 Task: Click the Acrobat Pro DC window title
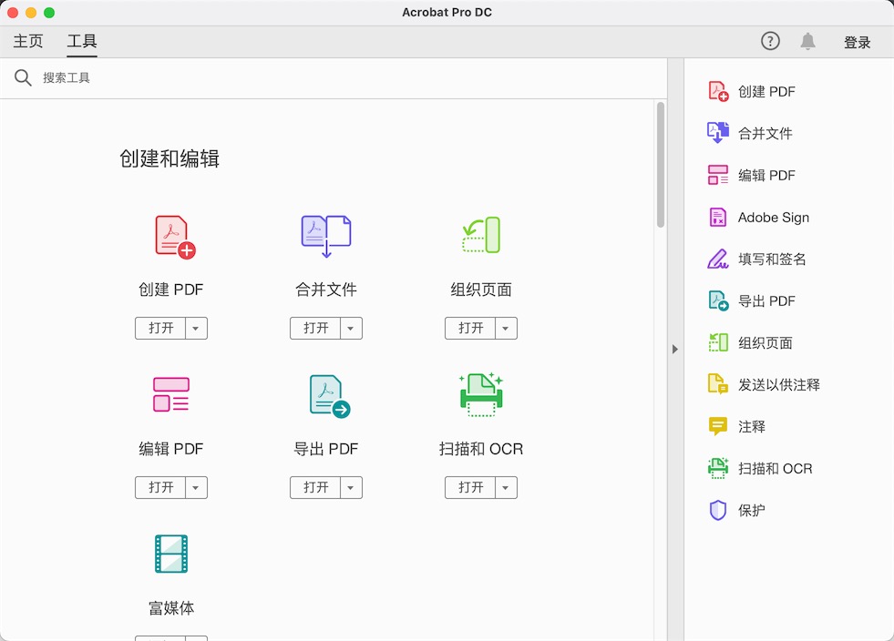[447, 13]
